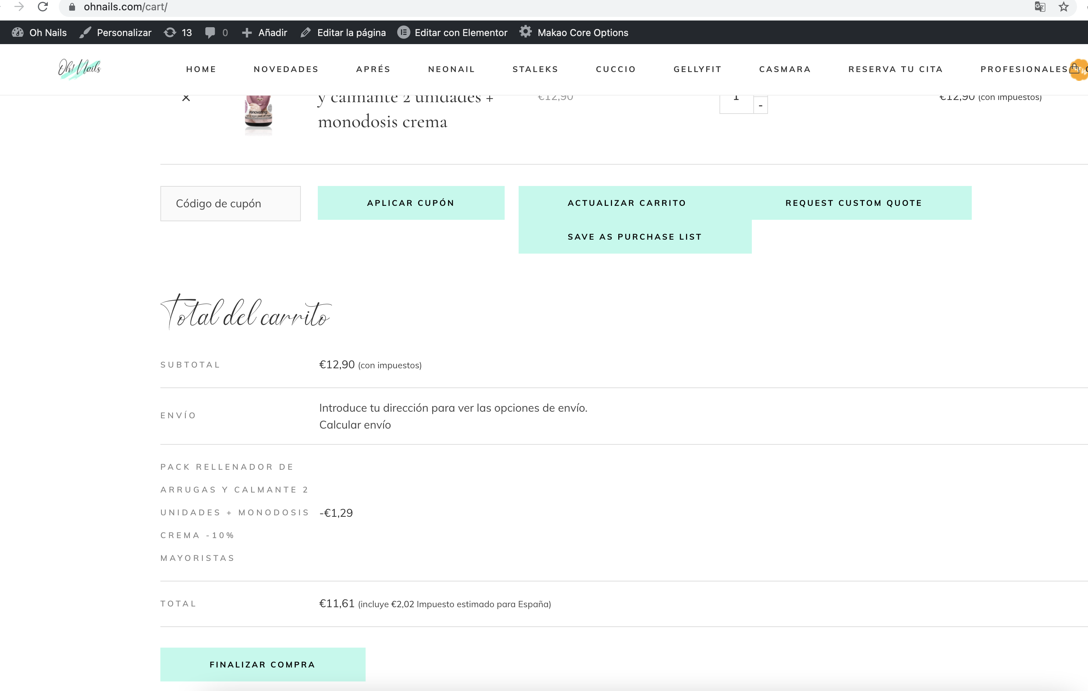Open the GELLYFIT menu item

pos(698,69)
